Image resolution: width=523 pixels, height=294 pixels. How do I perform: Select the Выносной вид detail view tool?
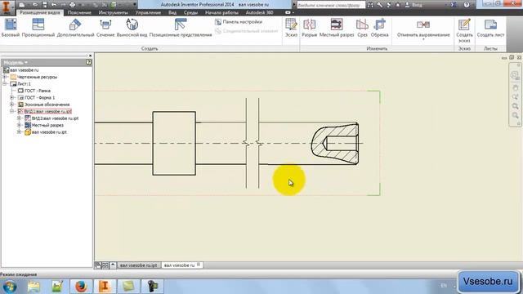pos(132,28)
